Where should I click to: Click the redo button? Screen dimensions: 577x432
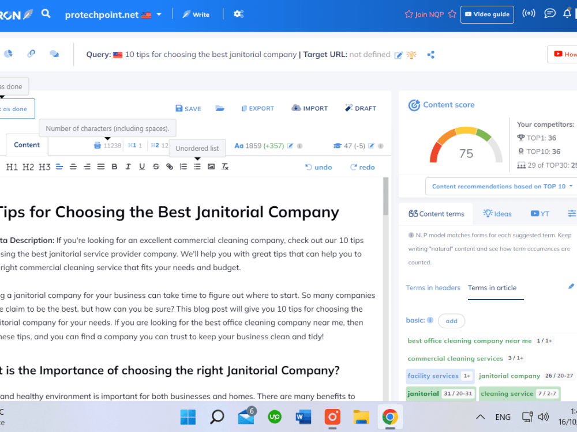(x=362, y=167)
